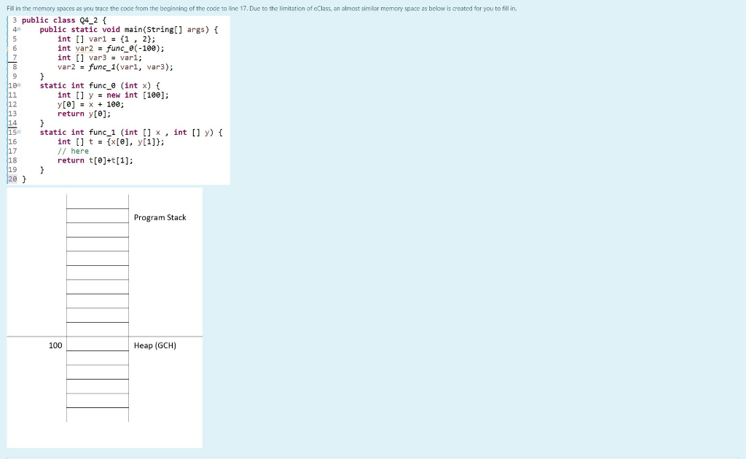The image size is (746, 459).
Task: Click the return t[0]+t[1] statement
Action: pos(95,160)
